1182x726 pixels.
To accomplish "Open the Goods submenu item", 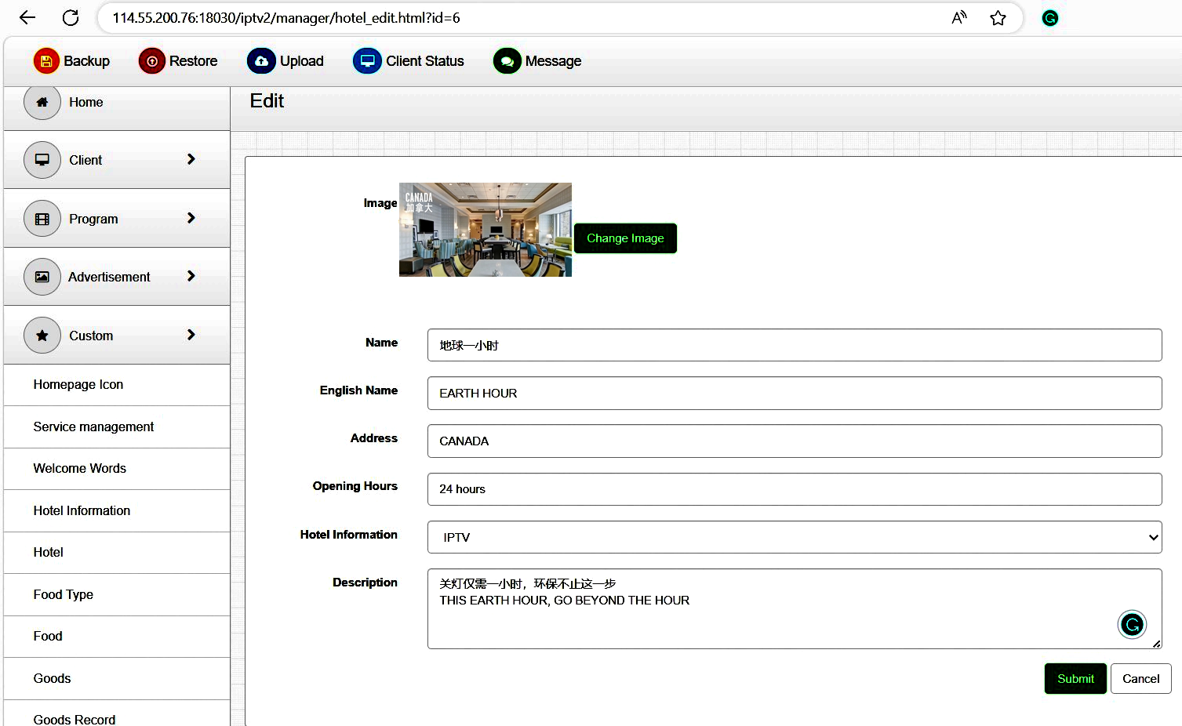I will 117,678.
